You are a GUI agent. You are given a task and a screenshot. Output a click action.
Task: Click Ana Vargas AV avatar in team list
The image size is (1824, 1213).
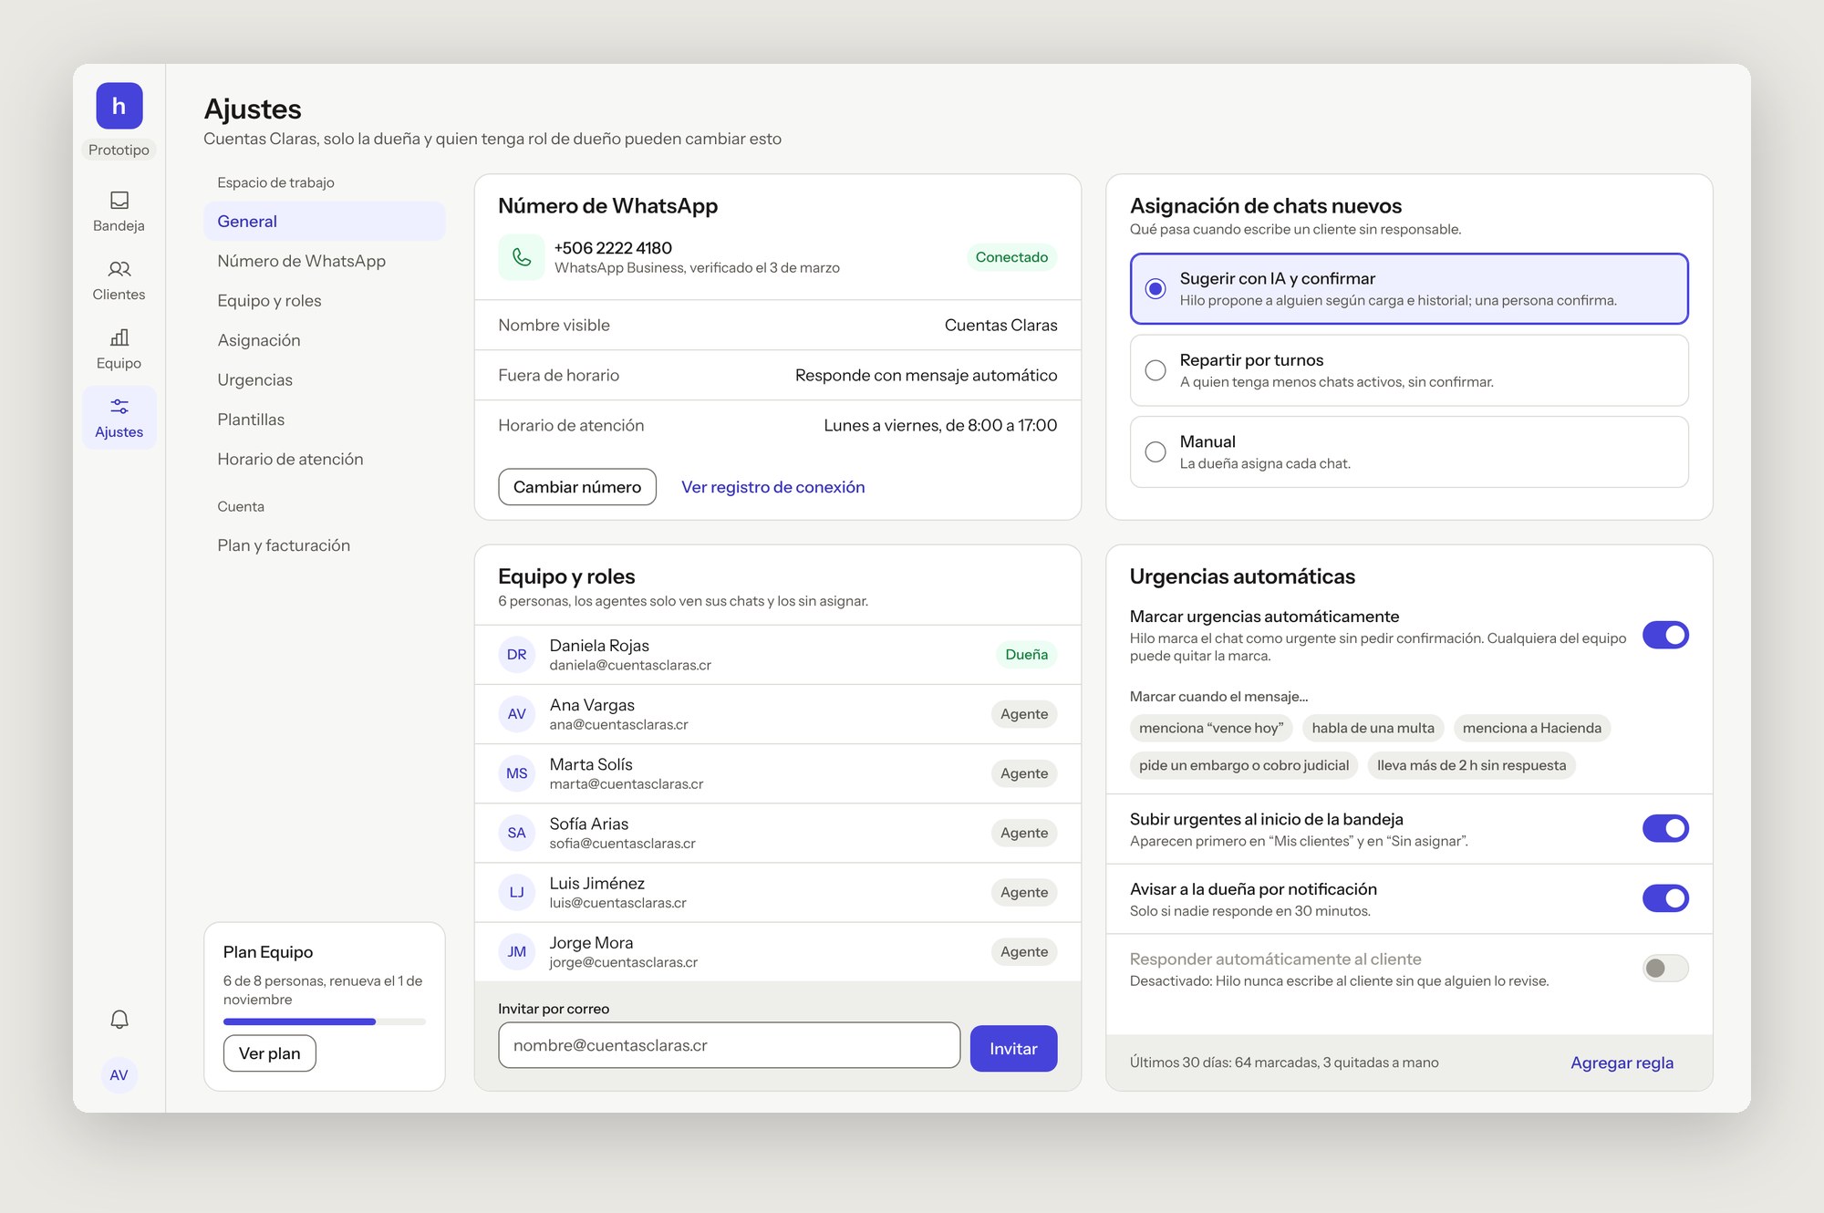point(517,714)
